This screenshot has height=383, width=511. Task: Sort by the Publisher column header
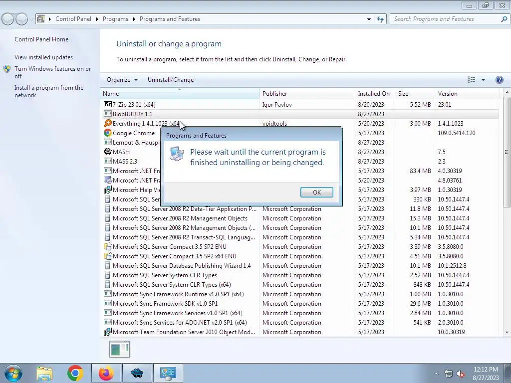[307, 93]
